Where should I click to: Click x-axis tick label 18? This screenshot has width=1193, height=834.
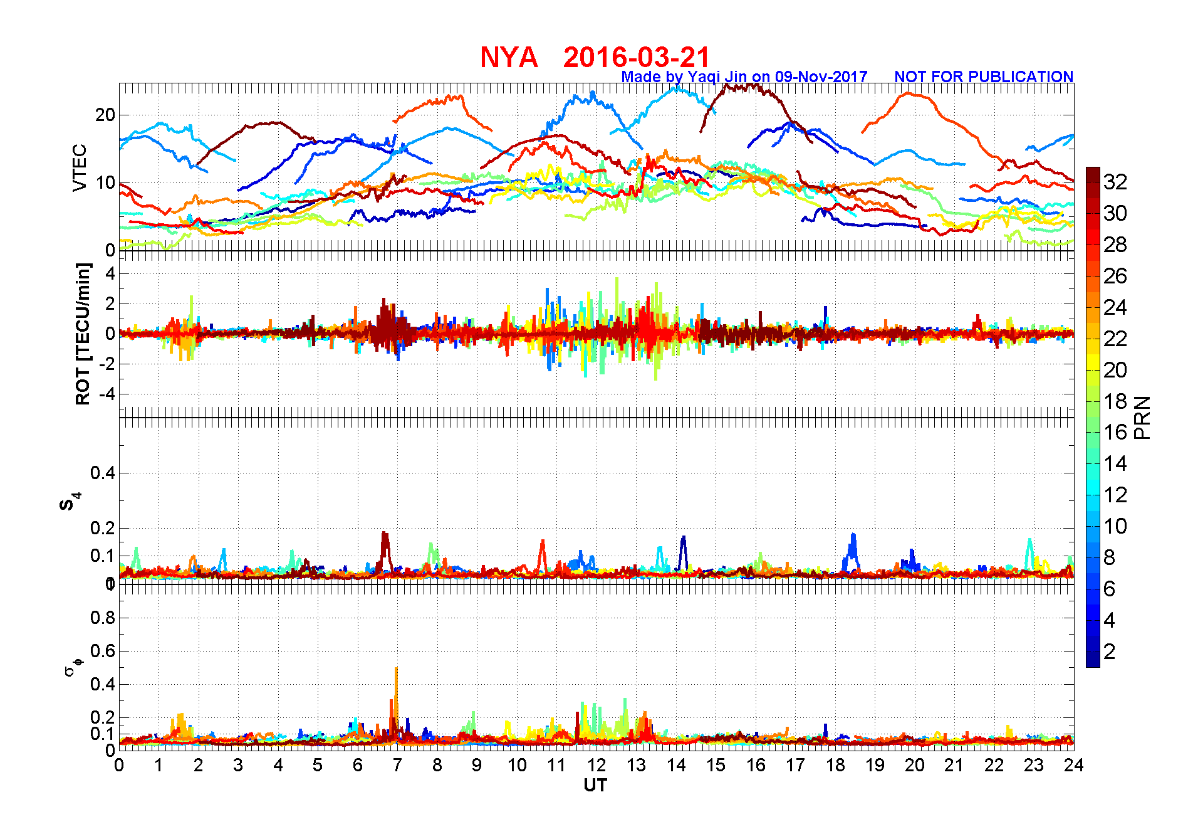(x=835, y=765)
